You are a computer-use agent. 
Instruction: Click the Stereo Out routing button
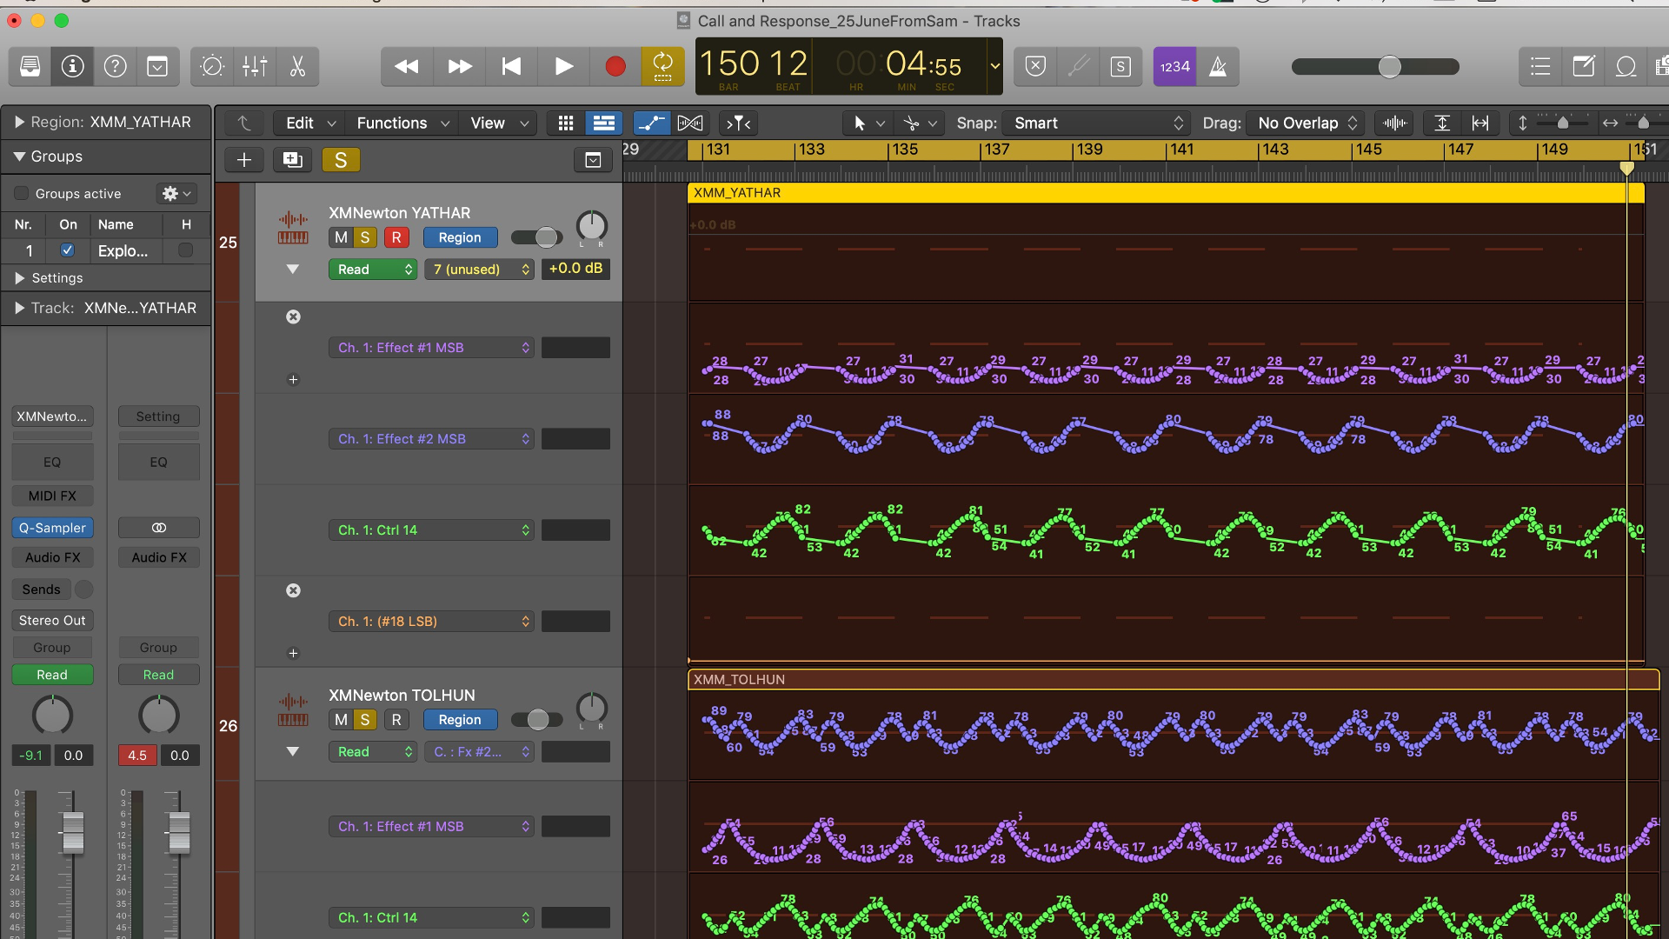pyautogui.click(x=52, y=620)
